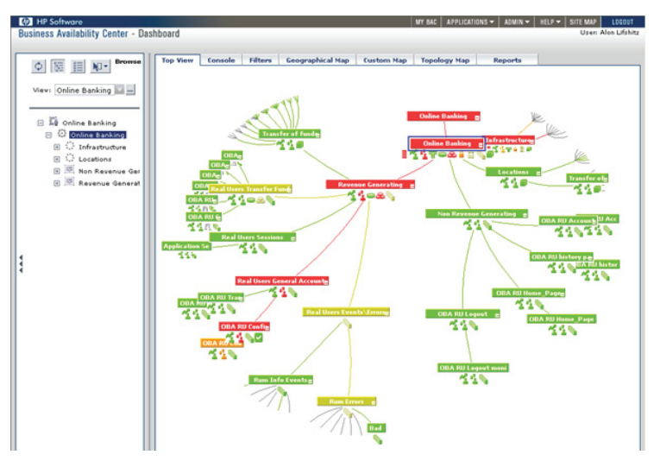Click the OBA RU history node
This screenshot has height=461, width=660.
coord(562,256)
